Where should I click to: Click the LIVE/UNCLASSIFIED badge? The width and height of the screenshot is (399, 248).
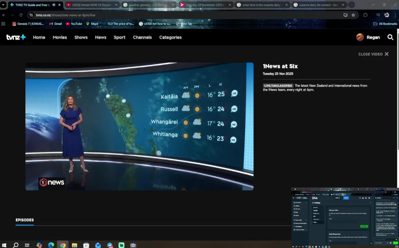pos(278,86)
